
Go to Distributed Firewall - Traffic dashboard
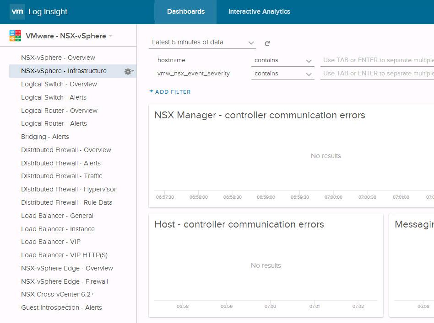click(x=61, y=176)
